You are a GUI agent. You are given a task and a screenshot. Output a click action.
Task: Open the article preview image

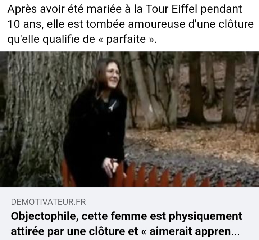point(129,119)
